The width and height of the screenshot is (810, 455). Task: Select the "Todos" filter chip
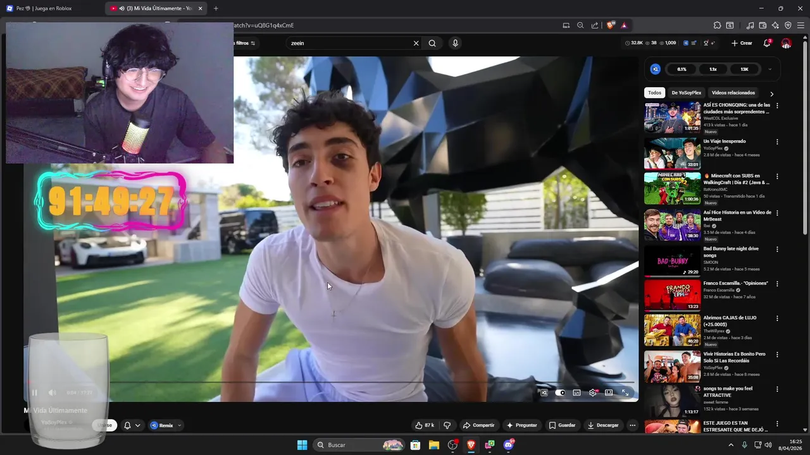pos(654,92)
